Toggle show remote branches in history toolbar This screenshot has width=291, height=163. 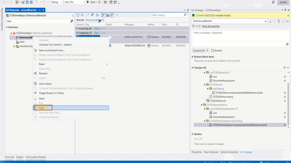(107, 15)
